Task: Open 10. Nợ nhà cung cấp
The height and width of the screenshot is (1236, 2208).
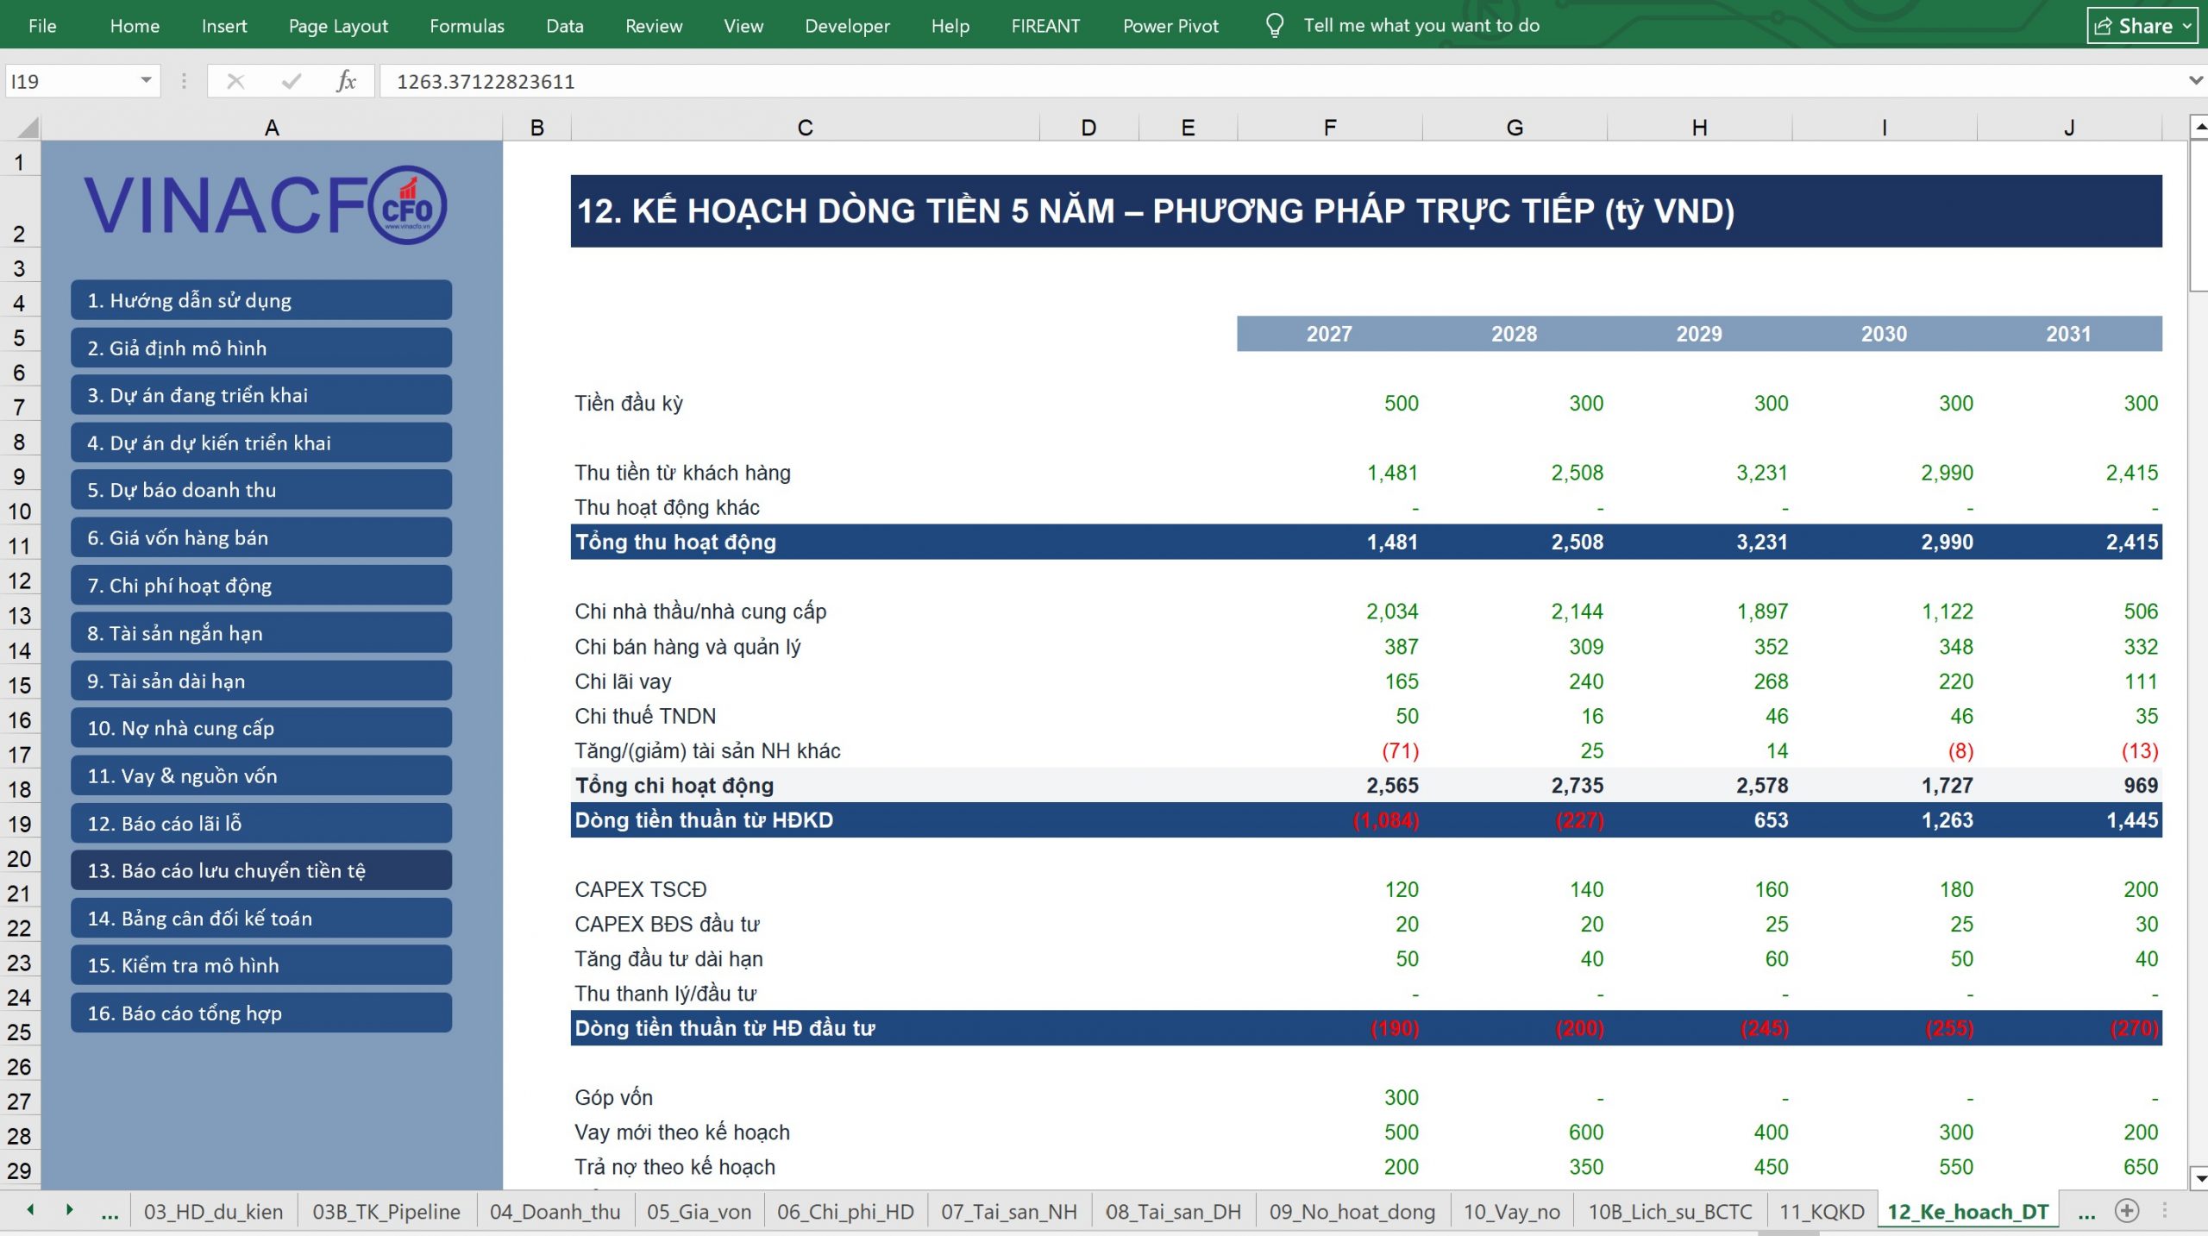Action: pyautogui.click(x=261, y=728)
